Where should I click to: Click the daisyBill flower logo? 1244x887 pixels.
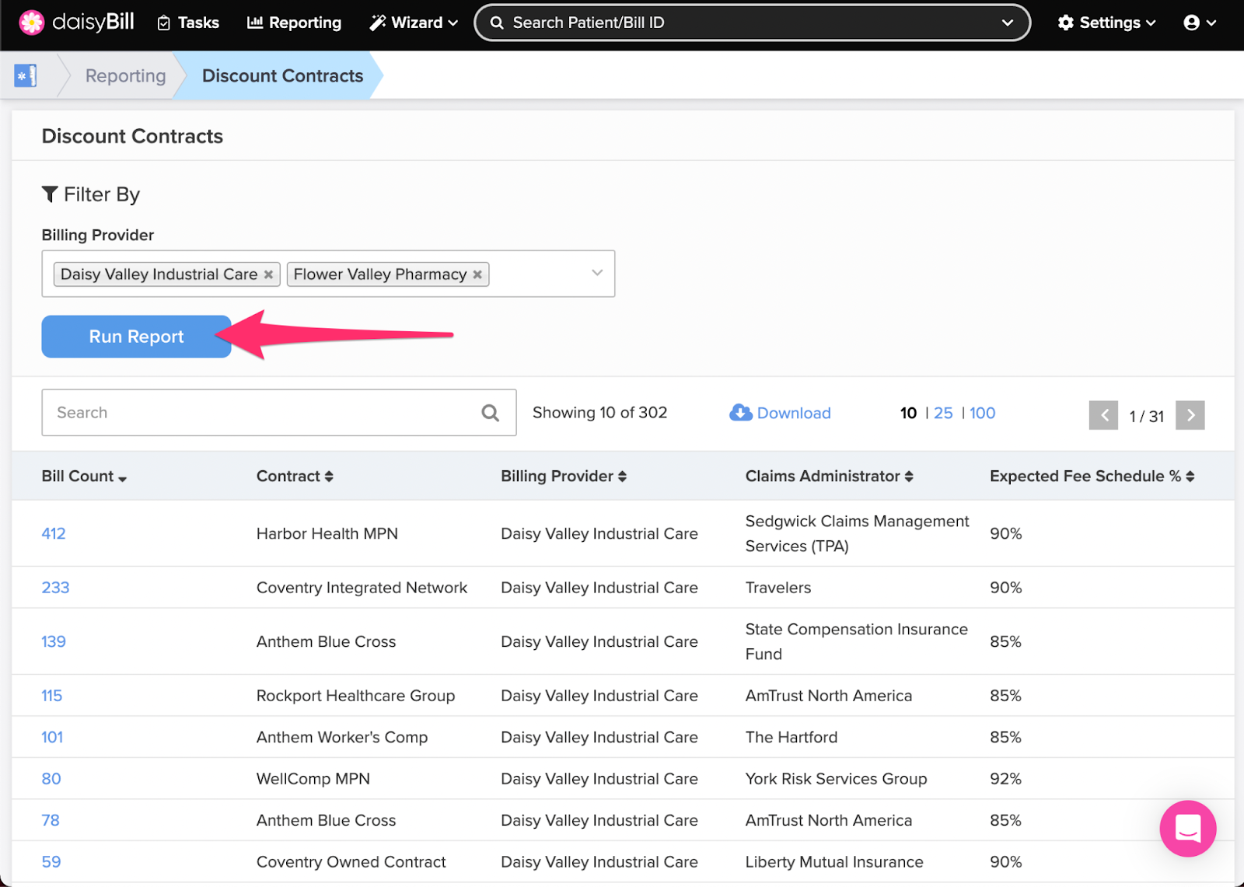point(32,23)
